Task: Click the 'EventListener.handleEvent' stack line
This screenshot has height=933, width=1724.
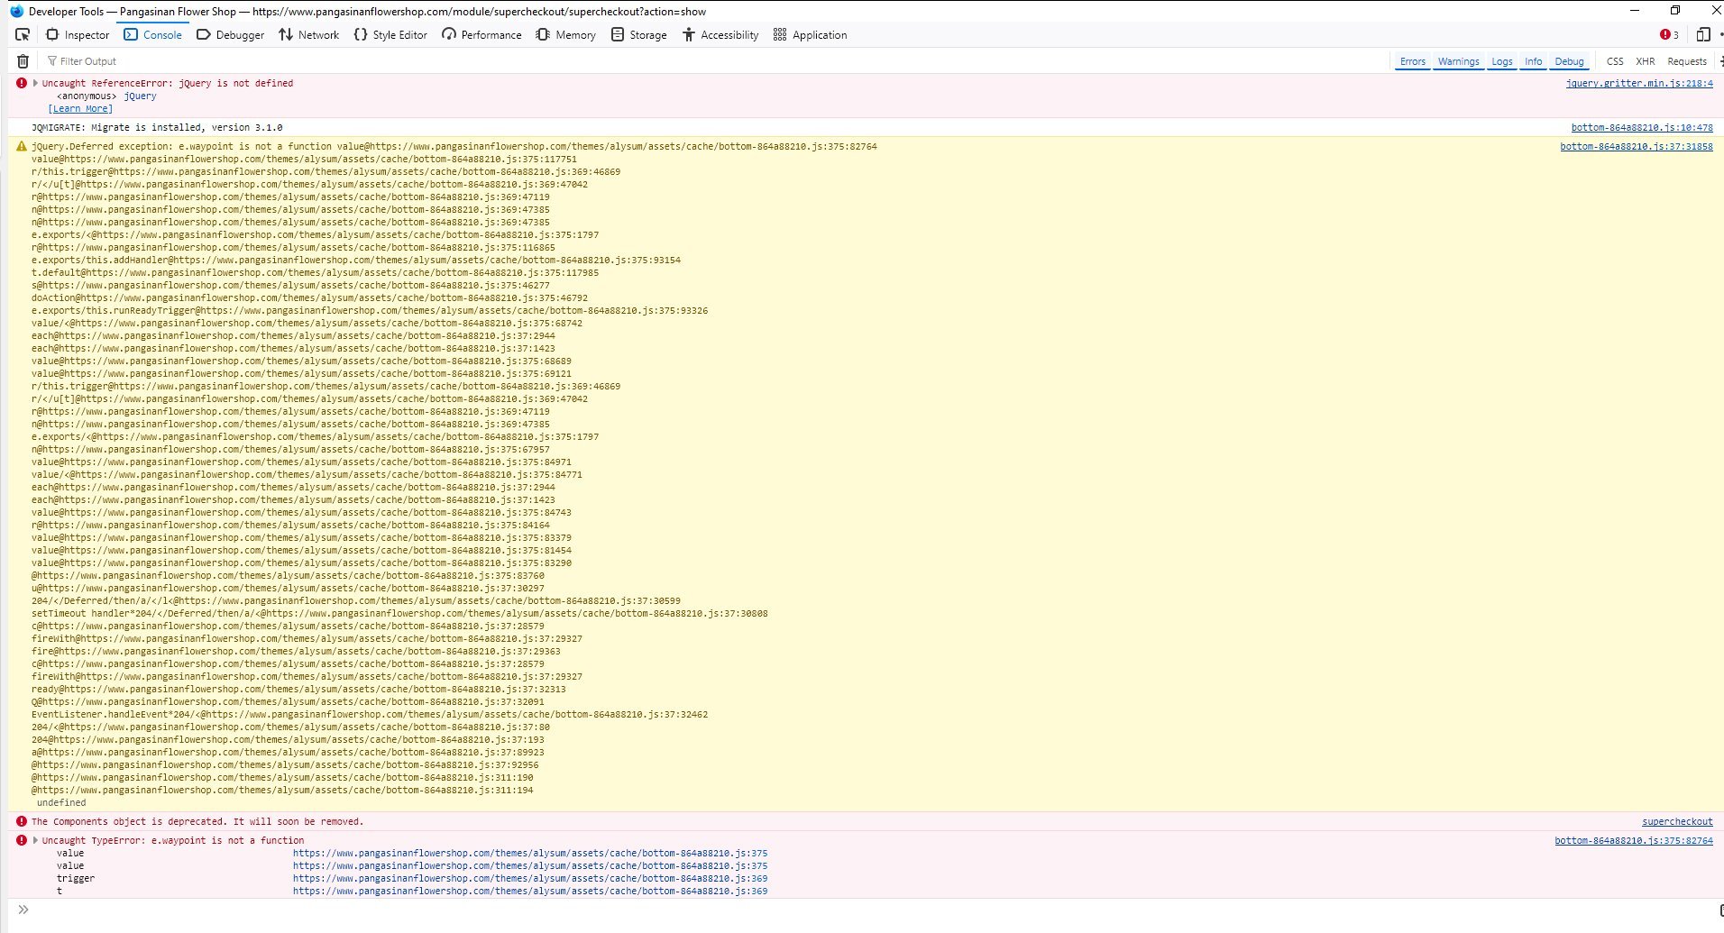Action: click(x=370, y=714)
